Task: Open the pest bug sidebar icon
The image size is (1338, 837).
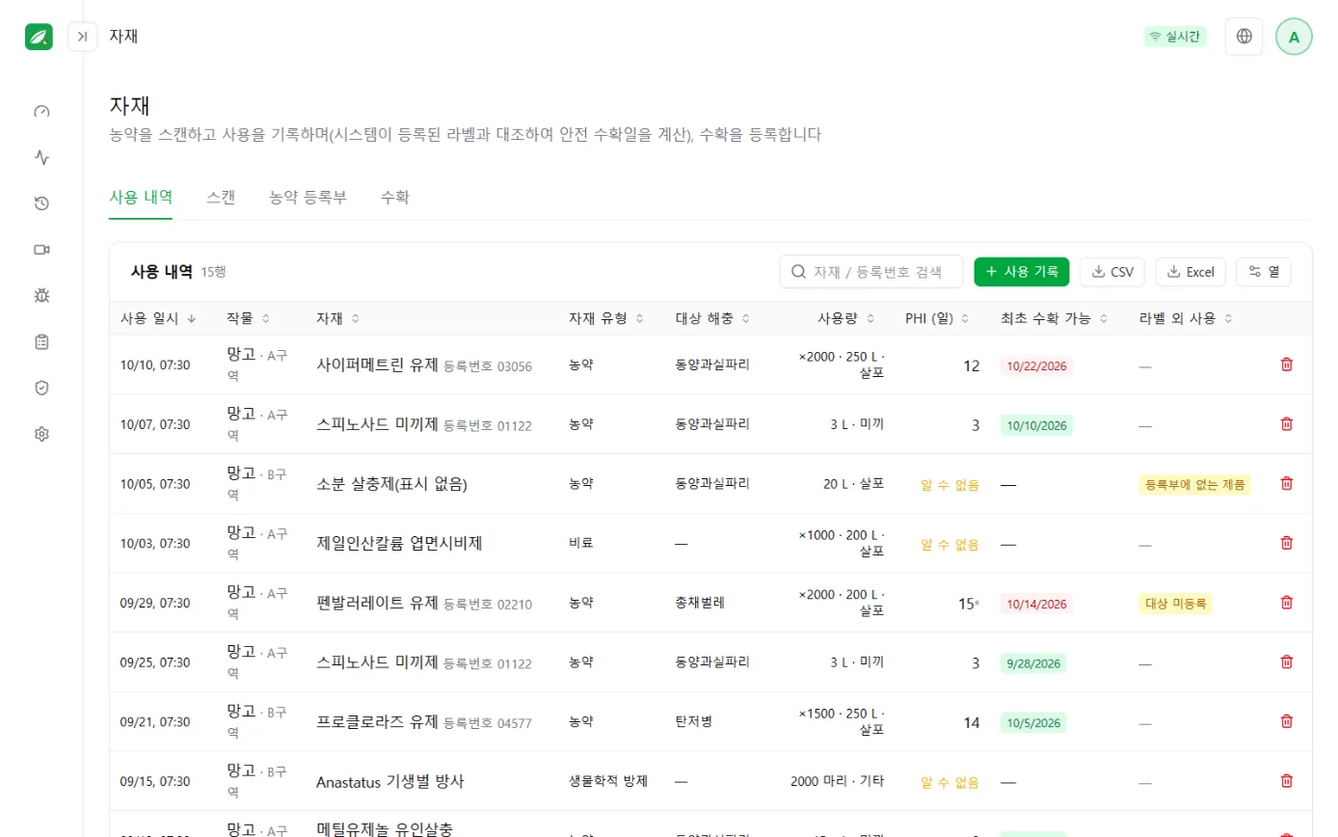Action: (x=41, y=295)
